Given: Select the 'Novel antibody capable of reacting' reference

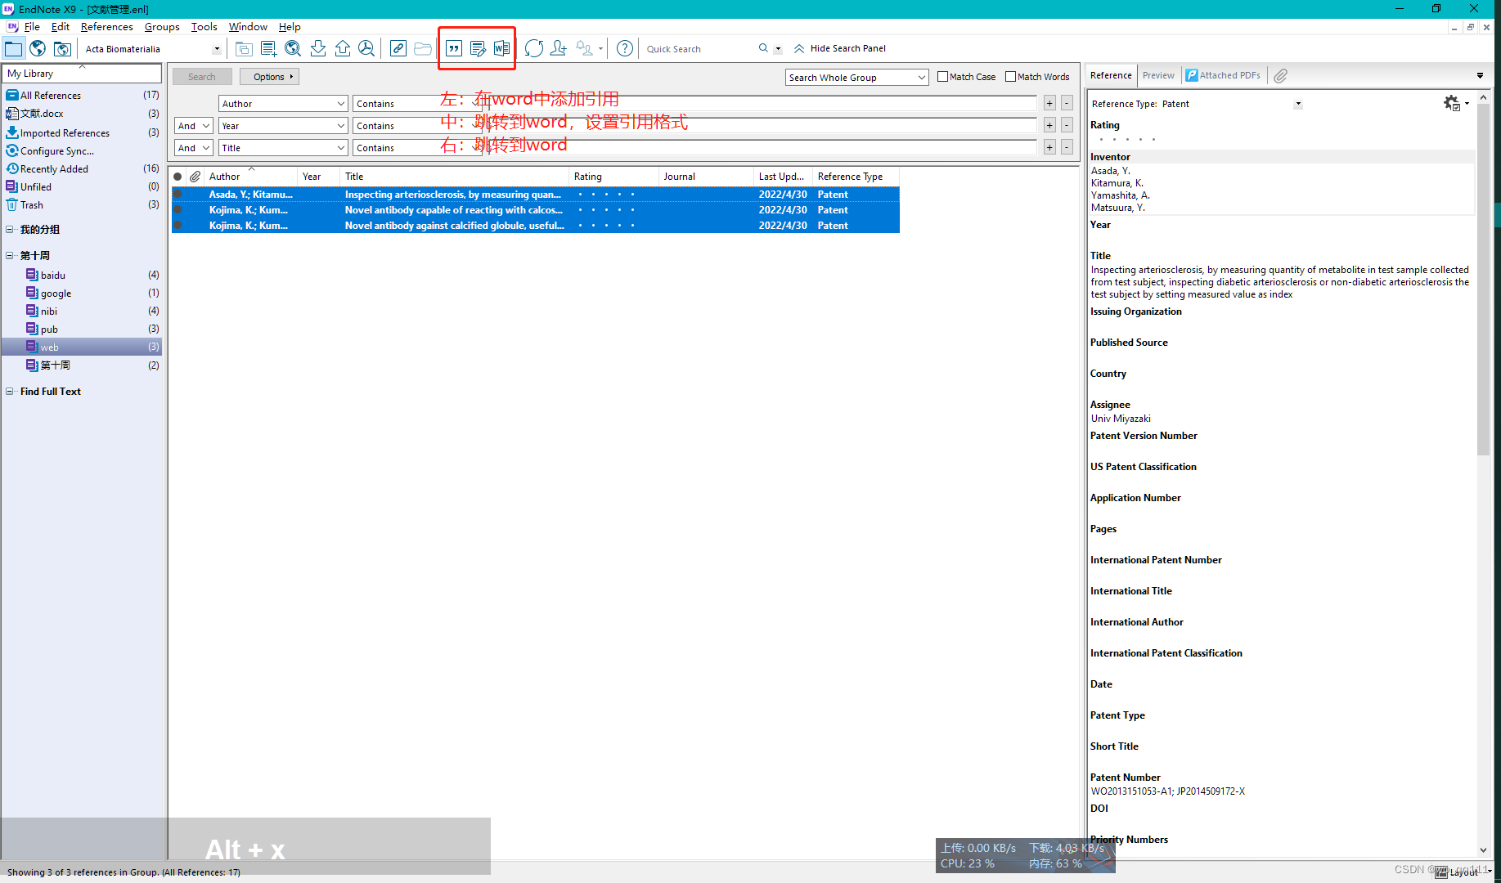Looking at the screenshot, I should pyautogui.click(x=536, y=210).
